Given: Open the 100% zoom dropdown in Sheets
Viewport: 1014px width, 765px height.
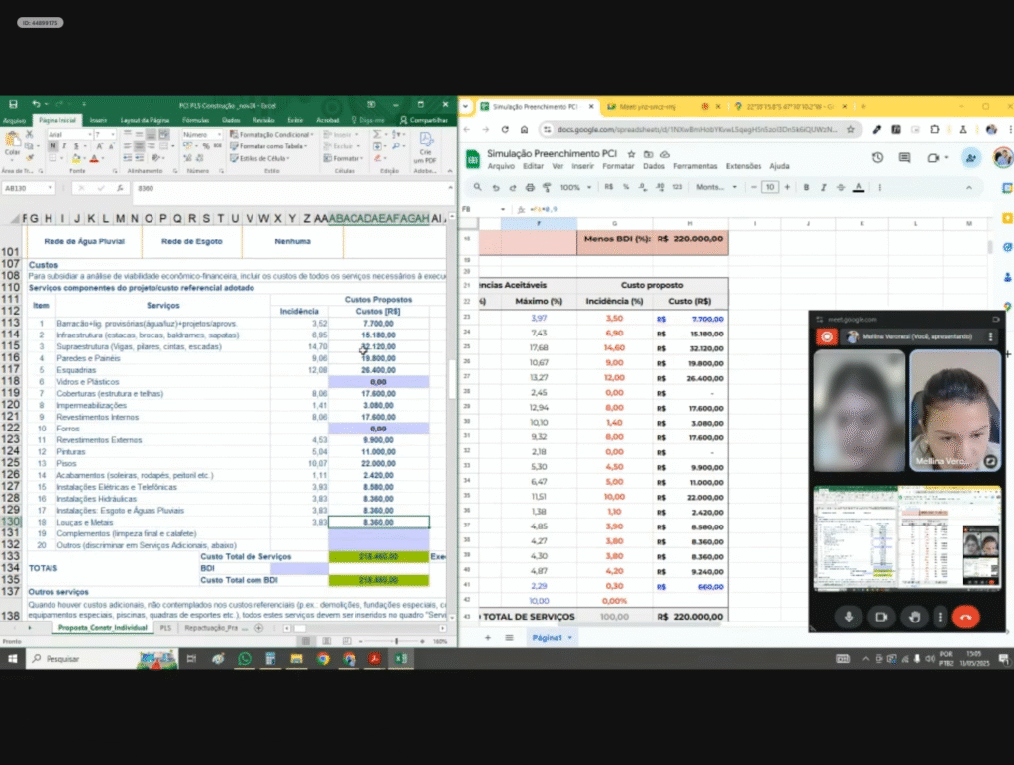Looking at the screenshot, I should 573,187.
